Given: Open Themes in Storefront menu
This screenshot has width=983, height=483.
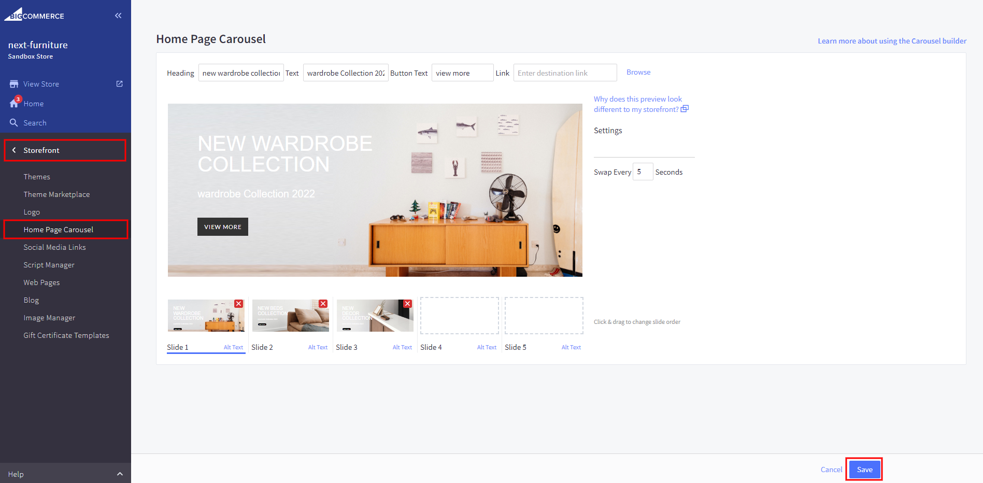Looking at the screenshot, I should [x=37, y=177].
